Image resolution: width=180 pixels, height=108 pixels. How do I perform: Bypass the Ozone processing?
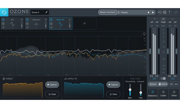[x=153, y=84]
